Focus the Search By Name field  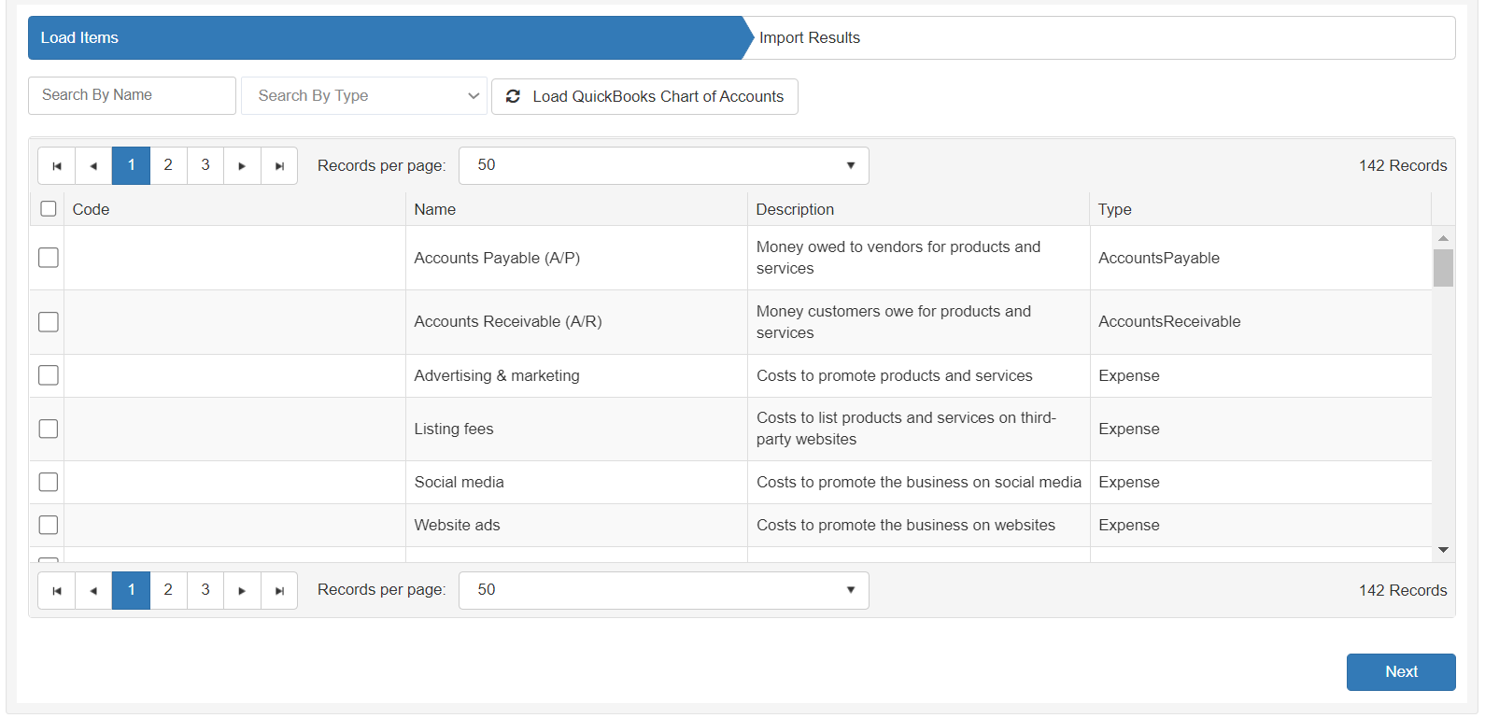click(x=132, y=96)
